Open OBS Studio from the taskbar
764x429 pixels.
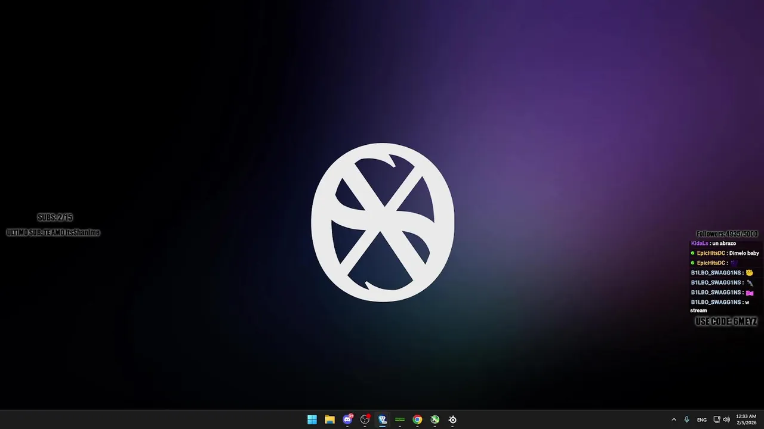[365, 419]
